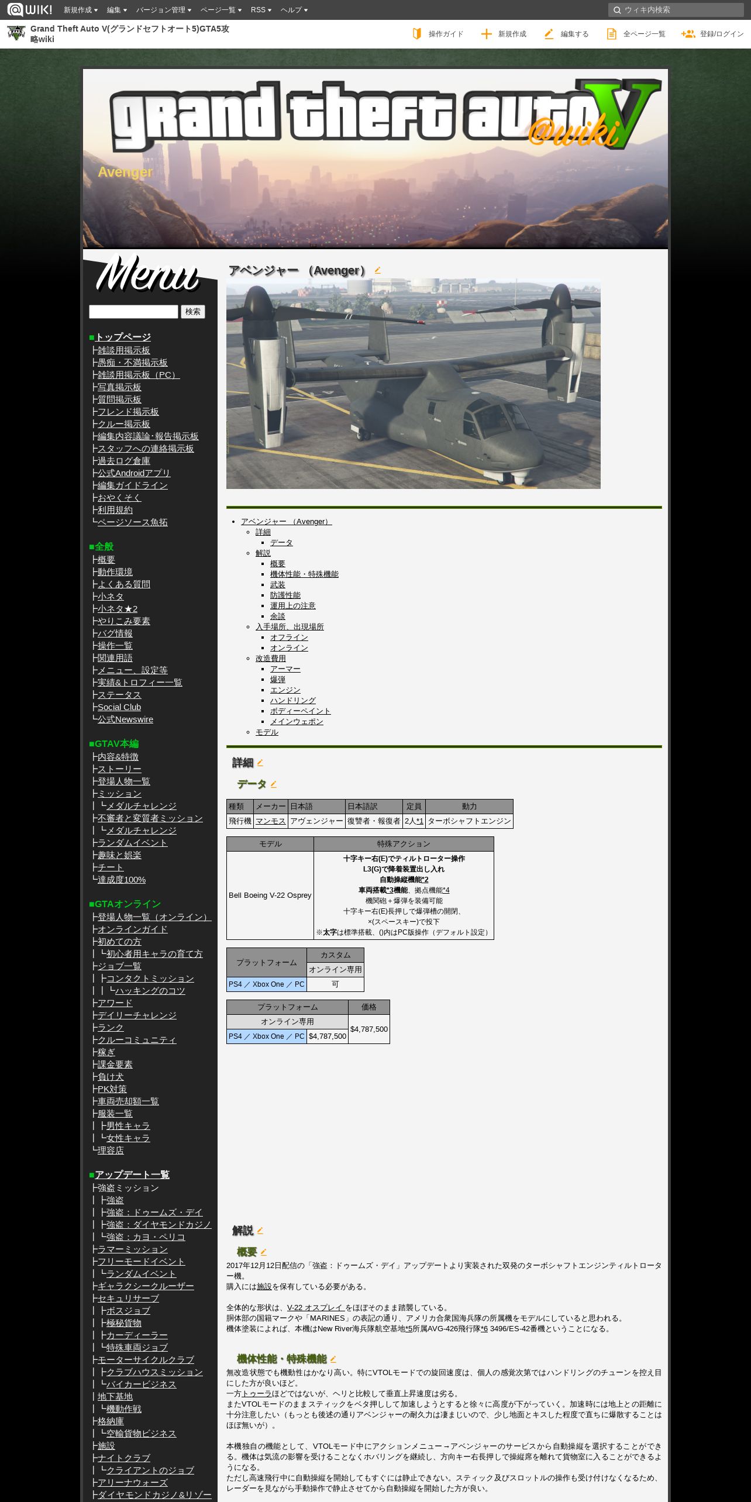
Task: Click edit pencil beside 概要 heading
Action: click(263, 1252)
